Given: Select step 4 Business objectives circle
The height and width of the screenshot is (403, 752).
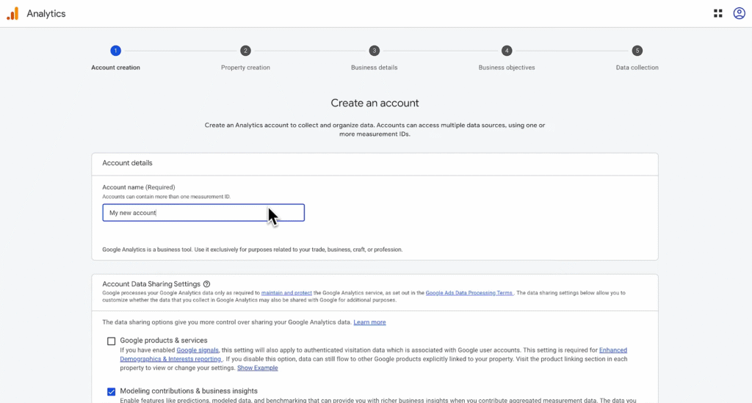Looking at the screenshot, I should click(x=507, y=51).
